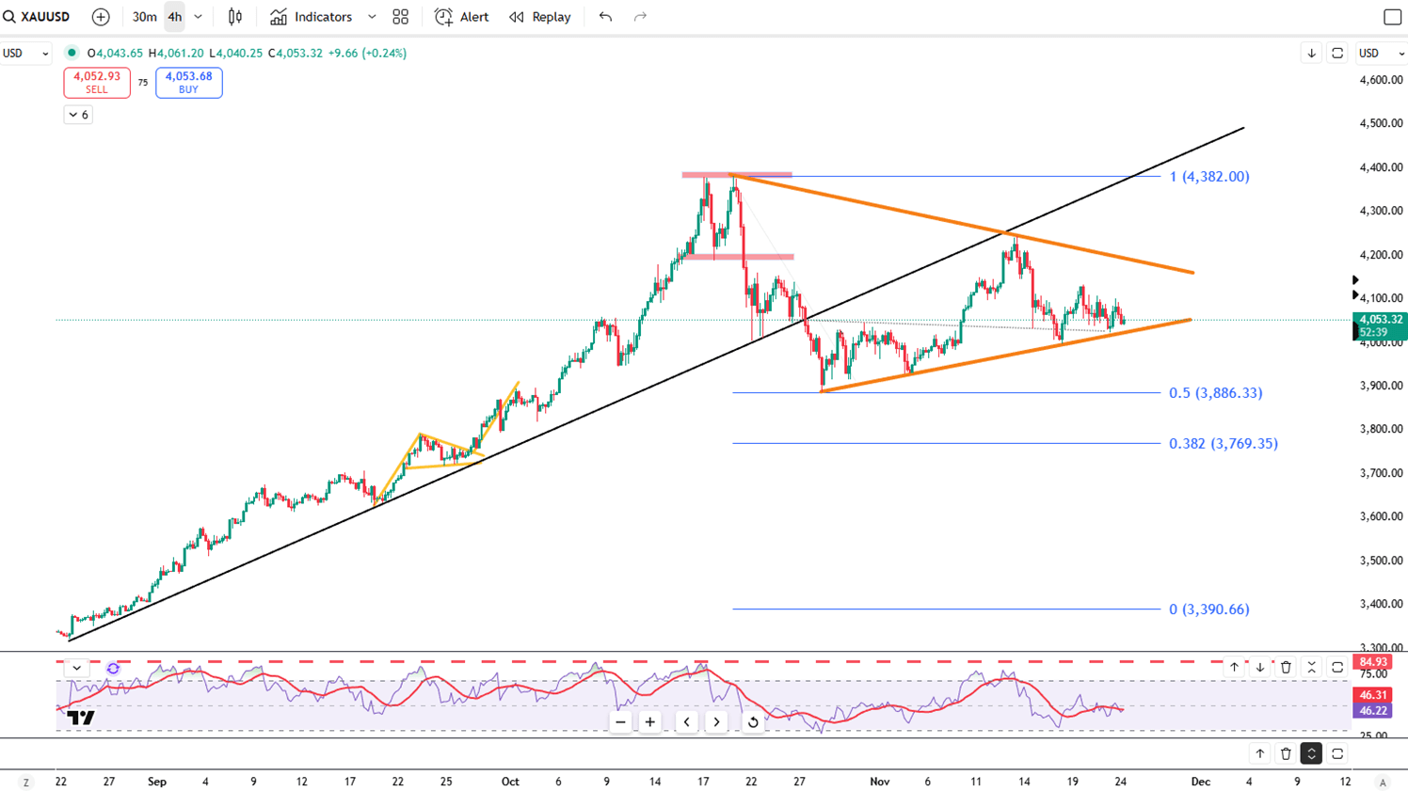
Task: Create a new Alert
Action: click(461, 17)
